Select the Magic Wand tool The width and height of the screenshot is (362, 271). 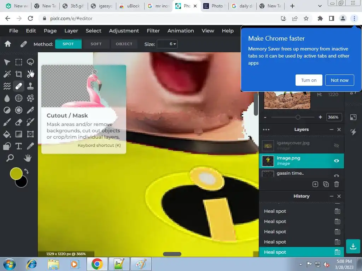tap(7, 74)
